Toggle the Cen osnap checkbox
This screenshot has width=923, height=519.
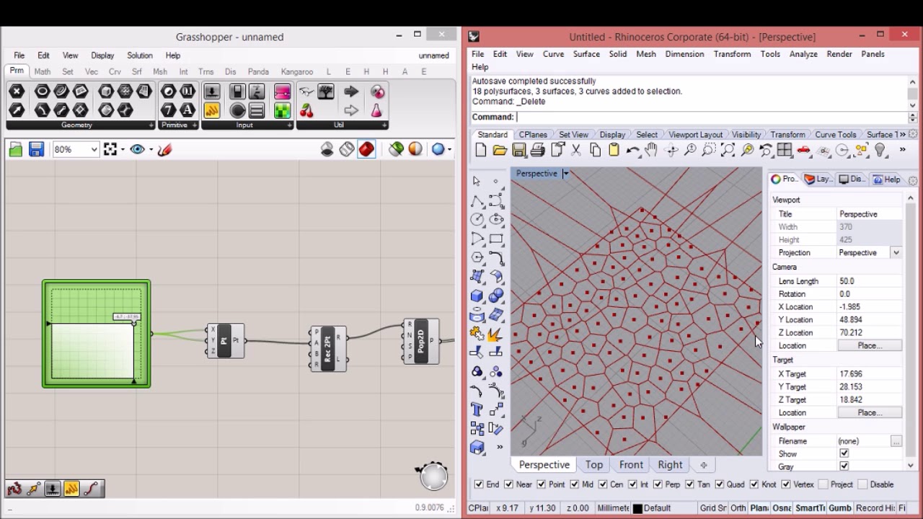[x=601, y=484]
